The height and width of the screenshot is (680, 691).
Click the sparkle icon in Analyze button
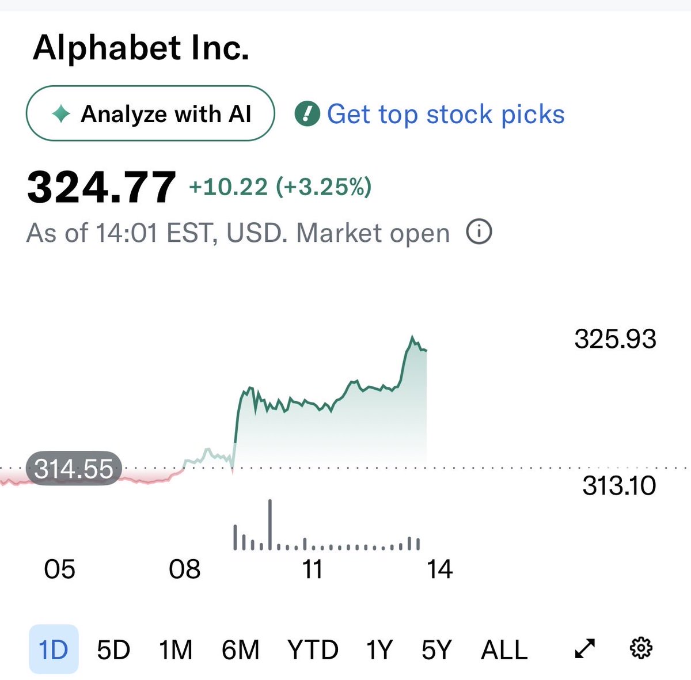click(x=61, y=114)
